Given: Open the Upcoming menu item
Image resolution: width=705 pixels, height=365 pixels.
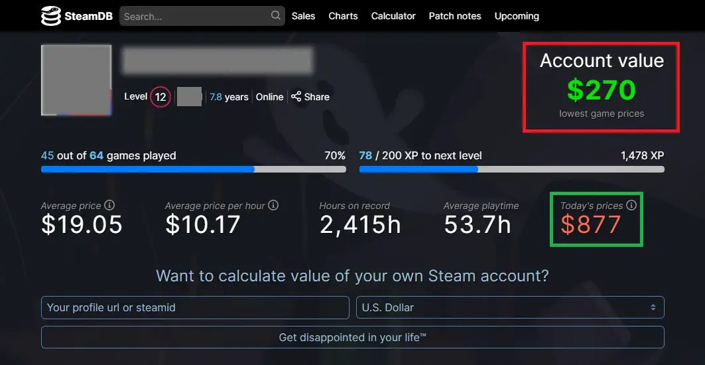Looking at the screenshot, I should pyautogui.click(x=517, y=16).
